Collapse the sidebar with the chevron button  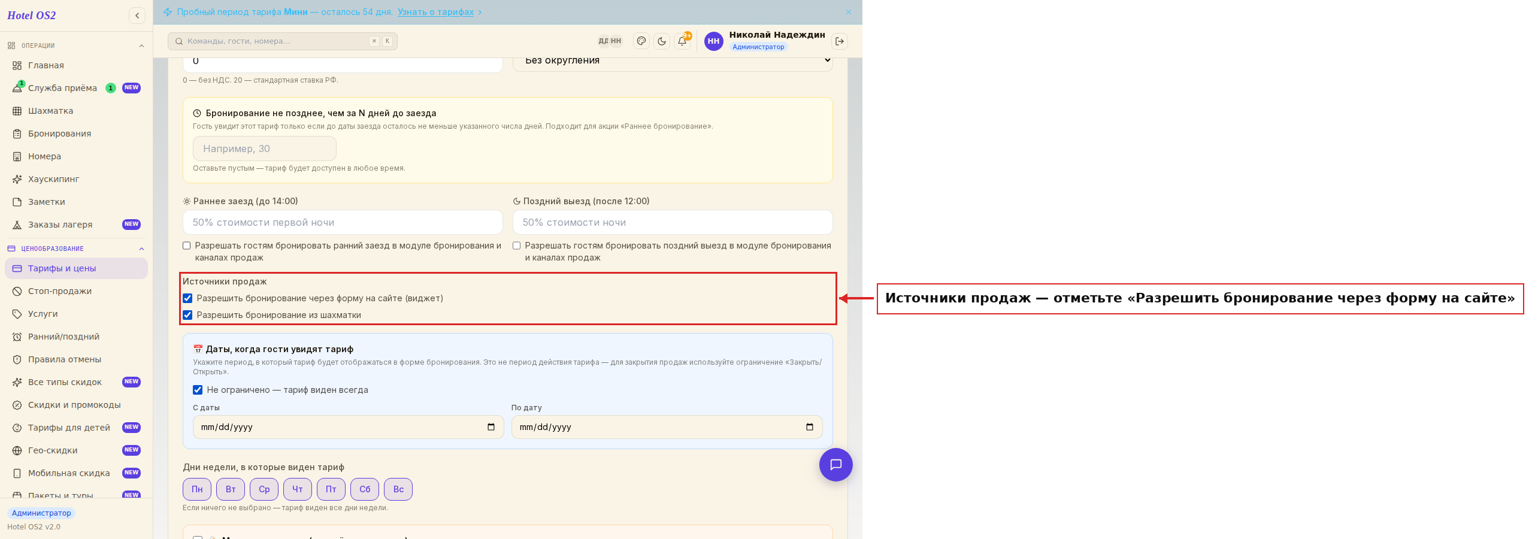(x=137, y=16)
